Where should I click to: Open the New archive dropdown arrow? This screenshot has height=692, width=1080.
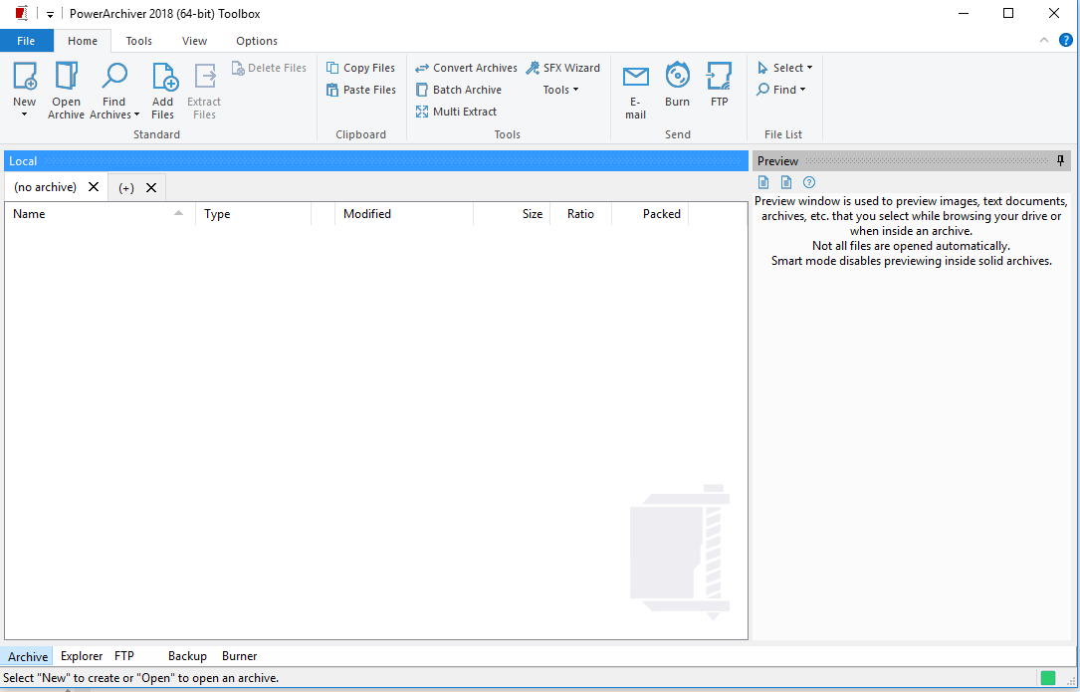point(24,115)
